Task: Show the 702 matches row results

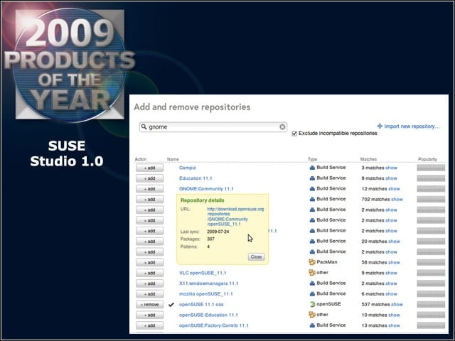Action: click(397, 199)
